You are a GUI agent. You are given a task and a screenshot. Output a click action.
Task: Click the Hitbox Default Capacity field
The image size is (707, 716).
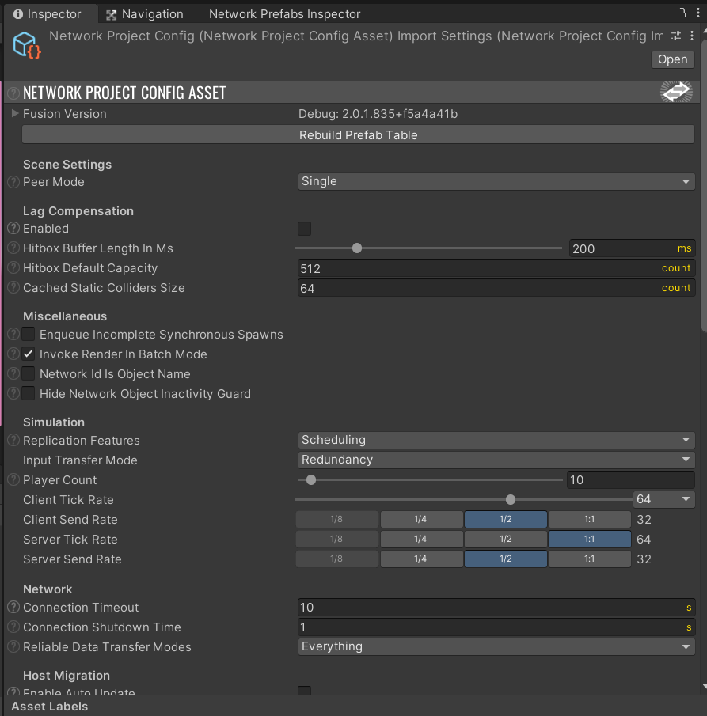(x=496, y=268)
